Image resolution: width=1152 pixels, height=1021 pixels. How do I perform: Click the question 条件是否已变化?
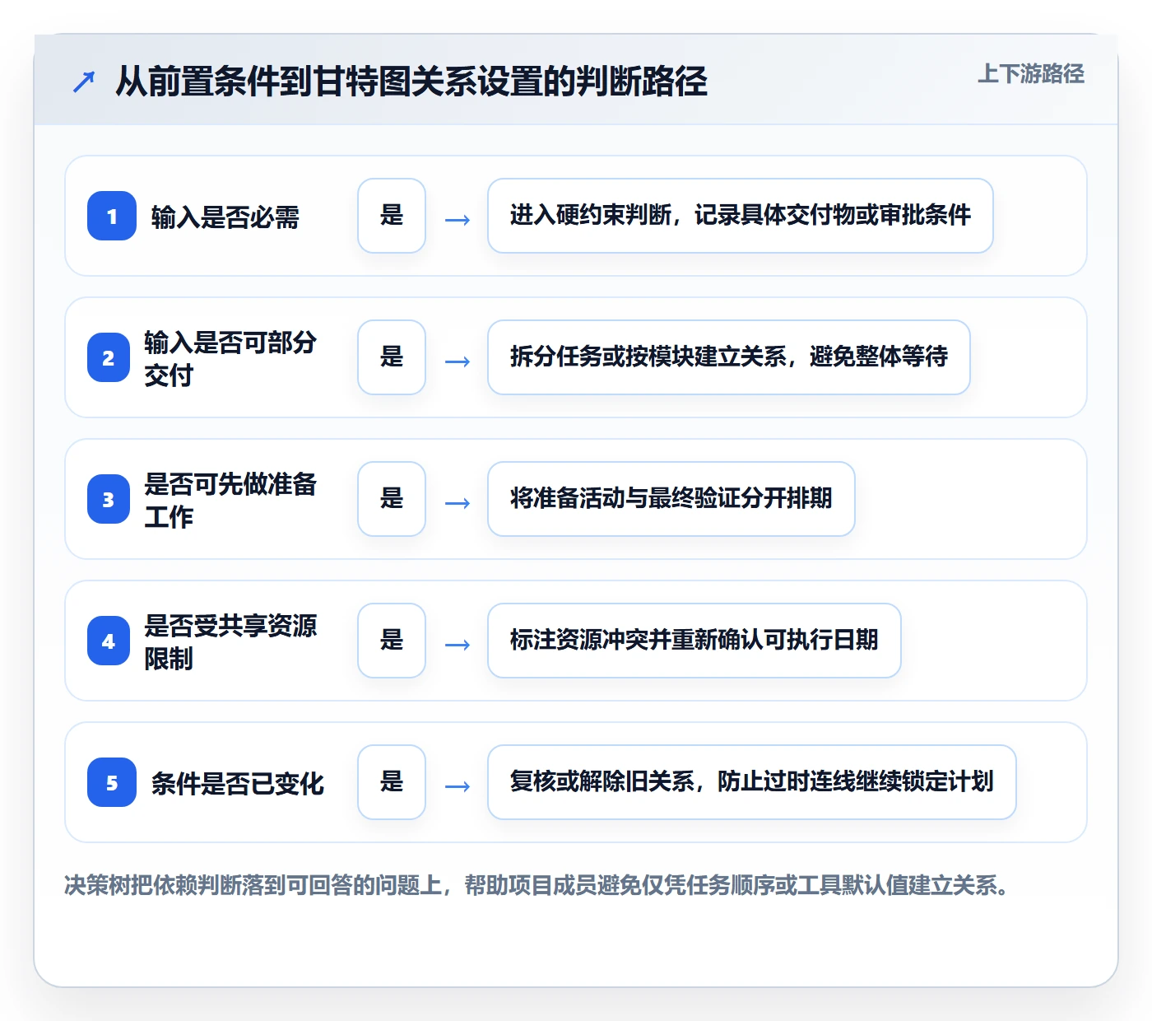pyautogui.click(x=238, y=784)
